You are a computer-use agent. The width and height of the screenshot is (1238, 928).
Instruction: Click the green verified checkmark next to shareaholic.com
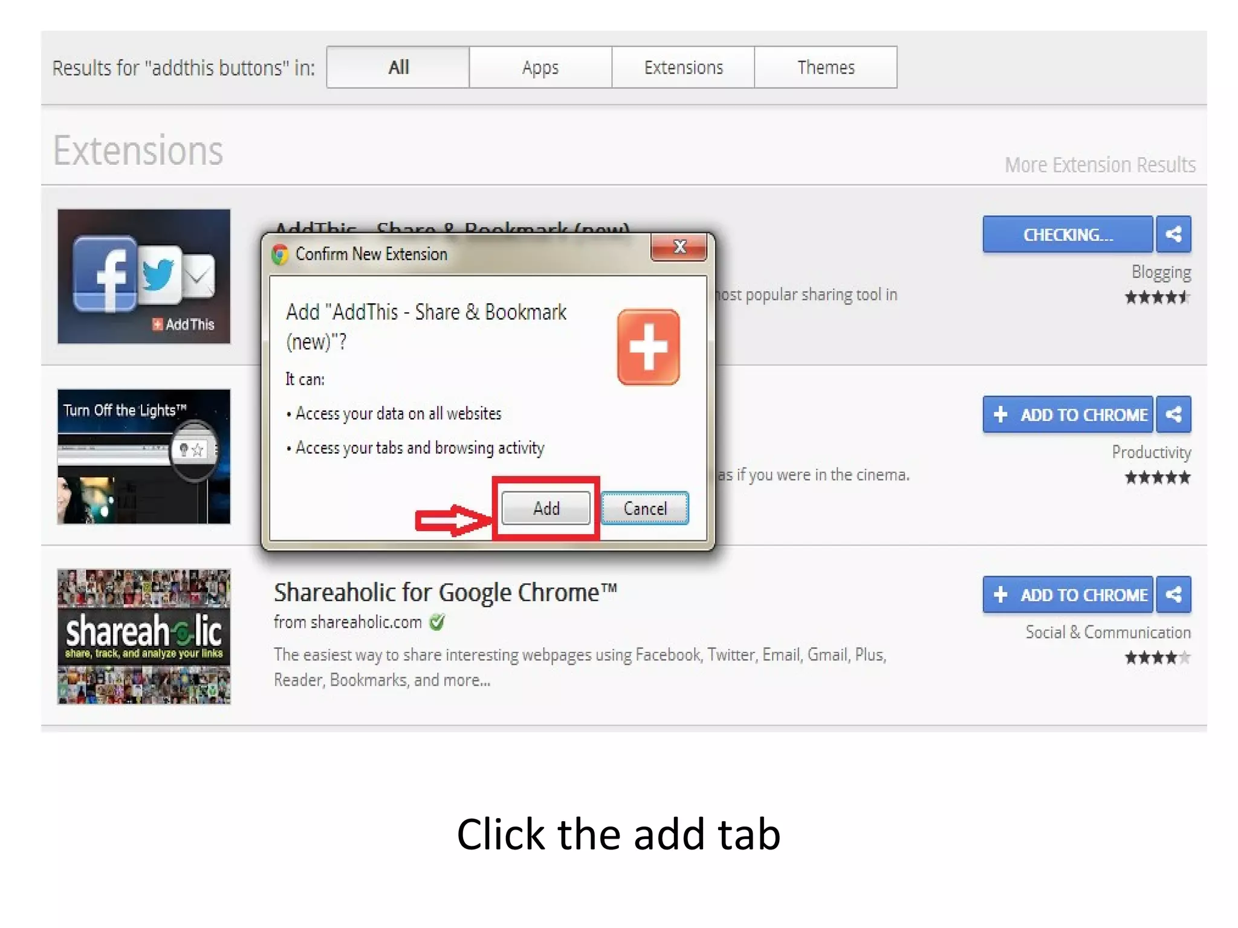tap(437, 622)
